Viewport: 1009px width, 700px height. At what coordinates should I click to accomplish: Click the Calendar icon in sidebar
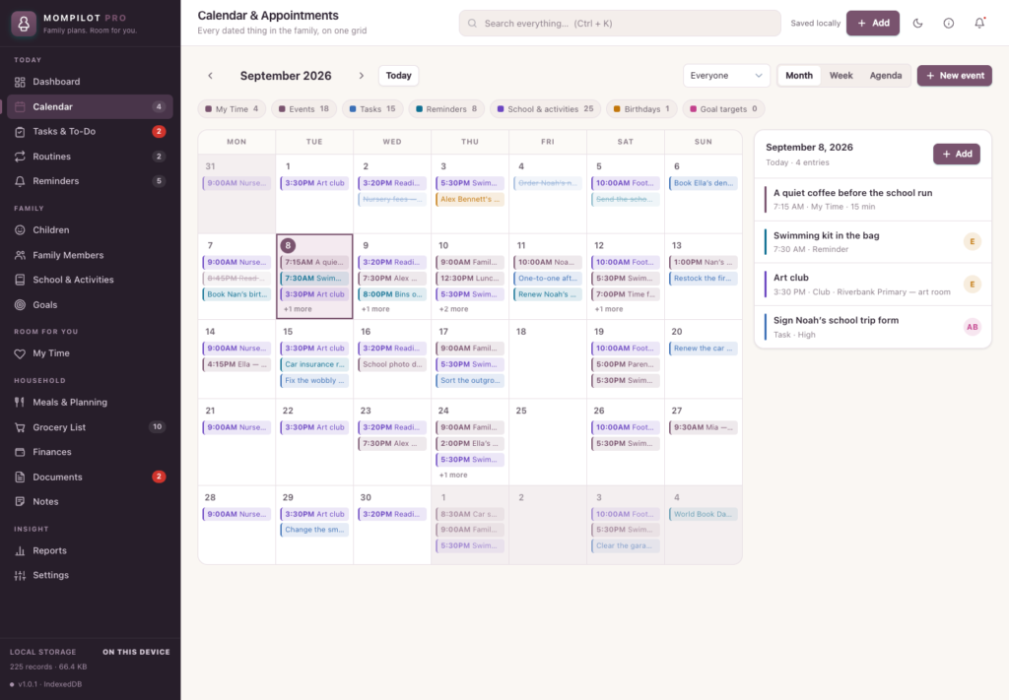coord(20,106)
